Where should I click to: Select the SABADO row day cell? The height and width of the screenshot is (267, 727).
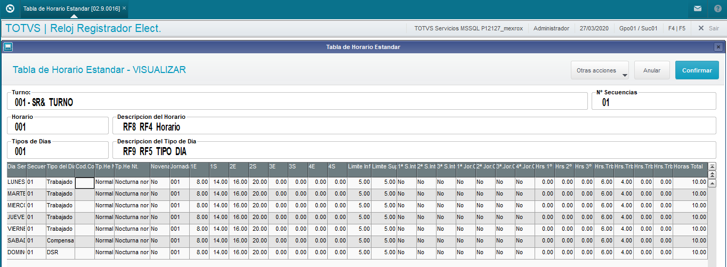click(x=17, y=240)
